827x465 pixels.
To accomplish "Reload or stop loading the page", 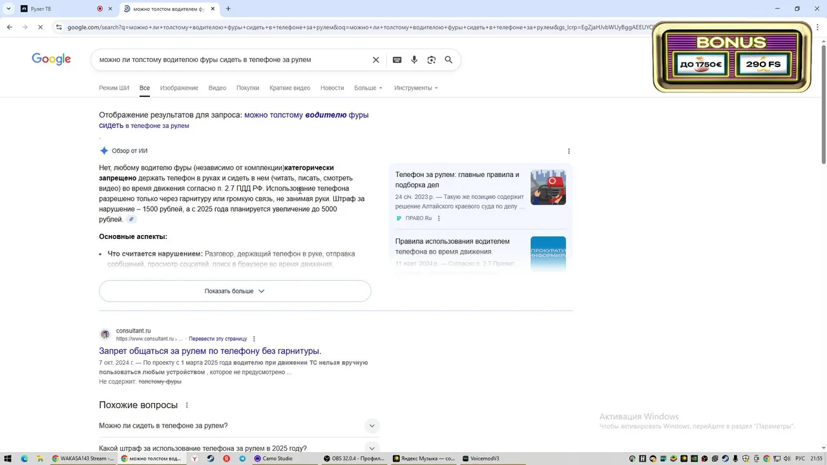I will point(40,27).
